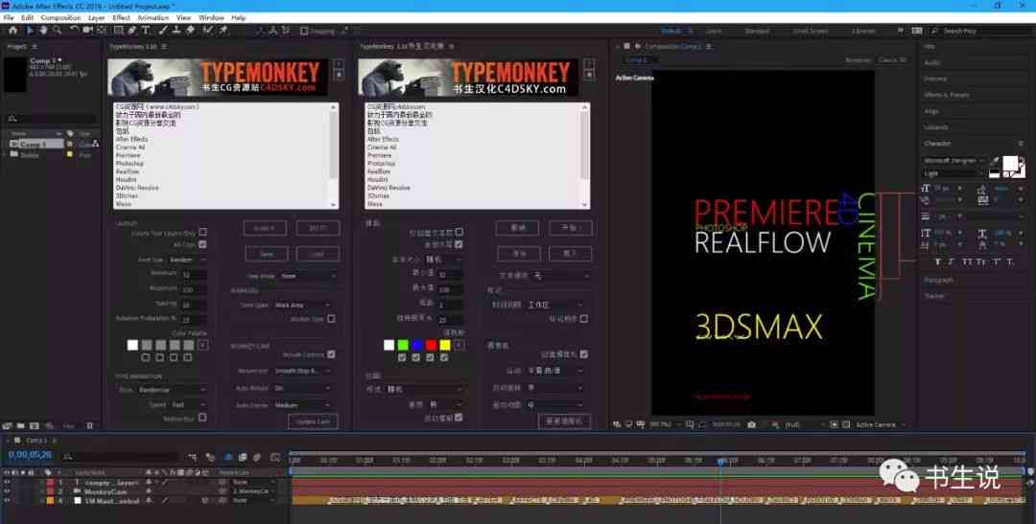Click the Home icon in the toolbar
Image resolution: width=1036 pixels, height=524 pixels.
pos(12,31)
